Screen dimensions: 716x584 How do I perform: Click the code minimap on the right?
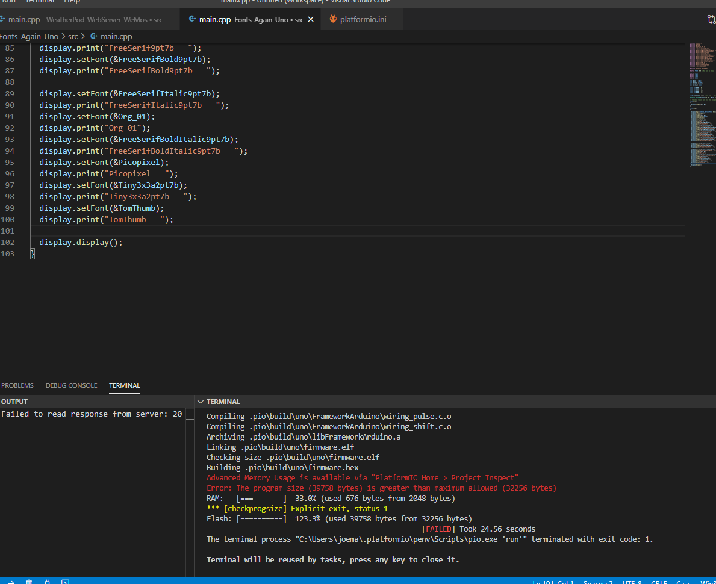pos(700,102)
